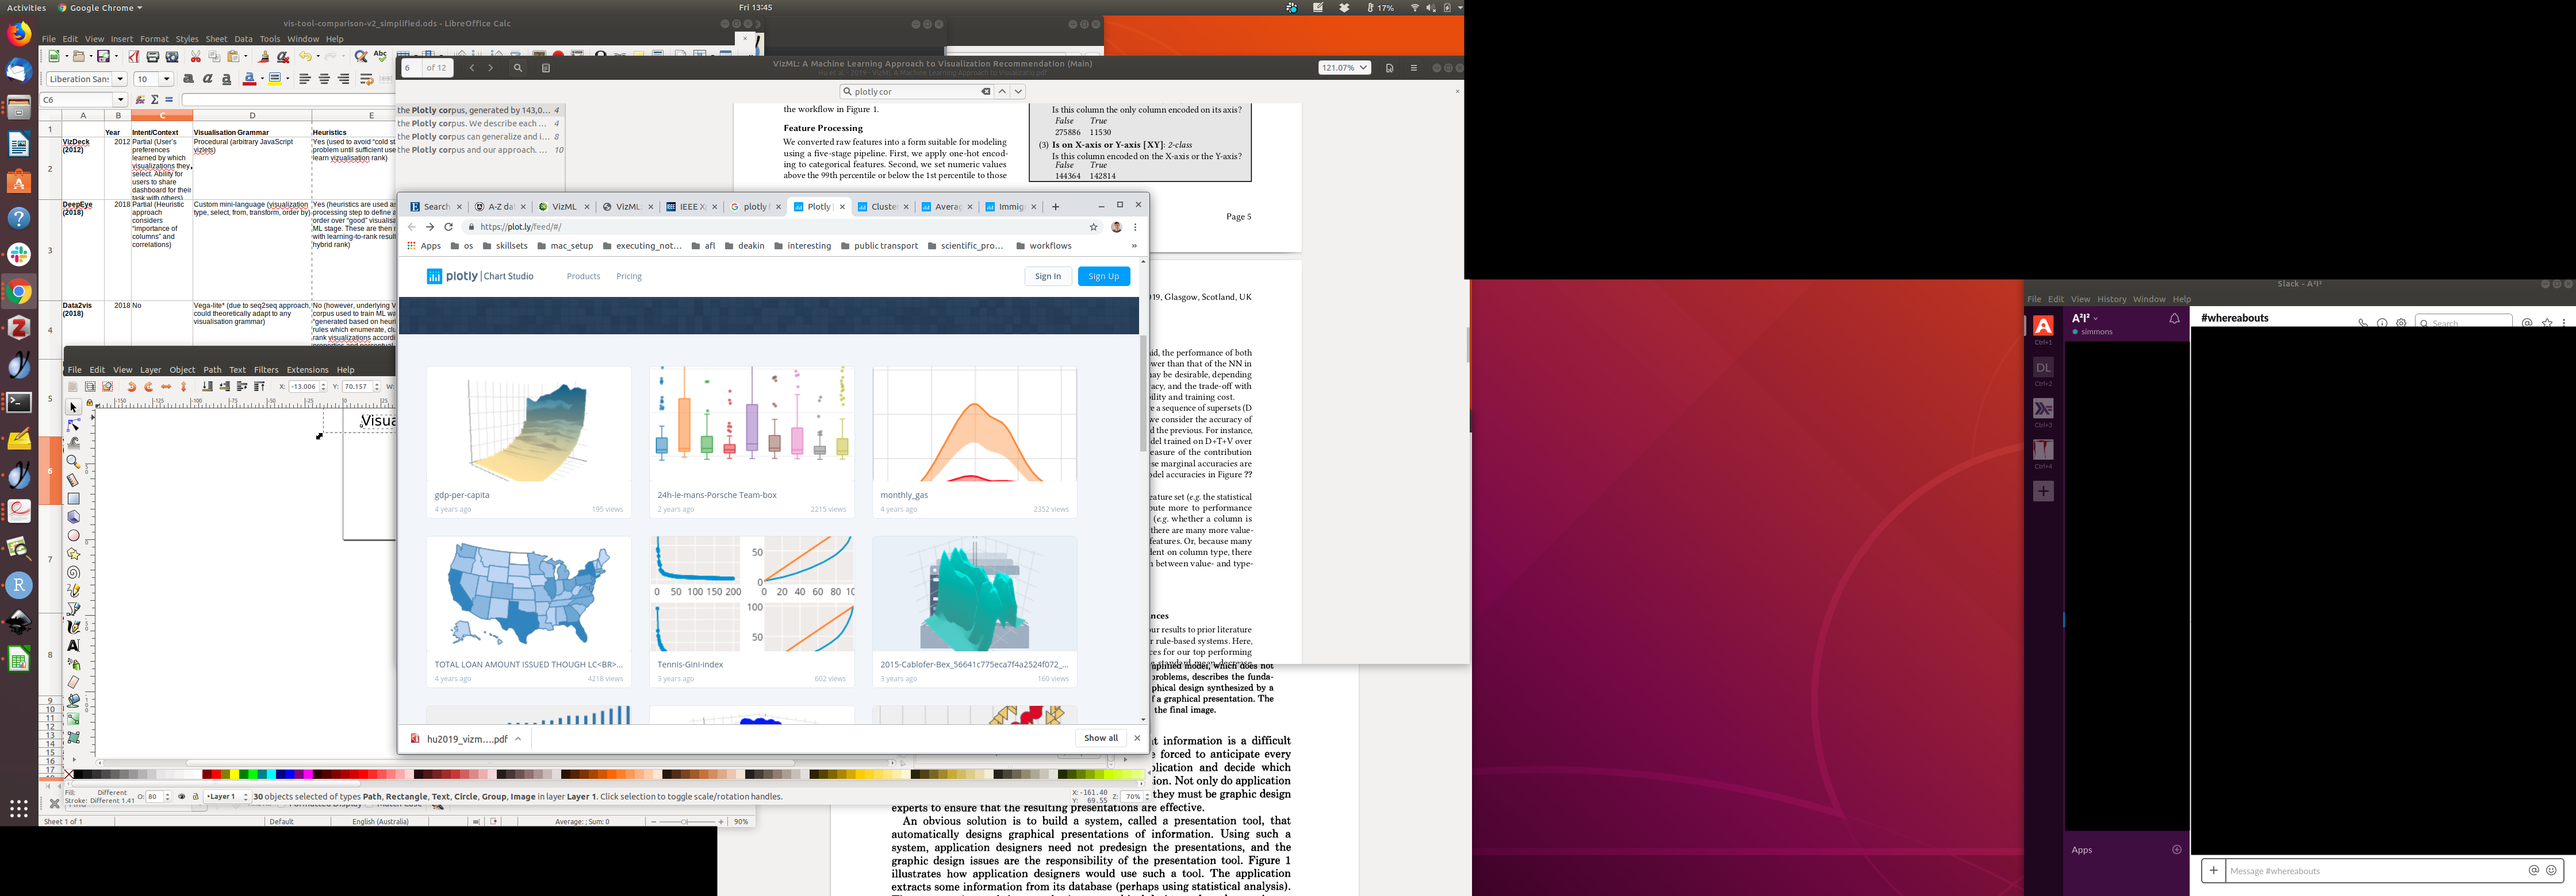Screen dimensions: 2576x896
Task: Open the PDF viewer search magnifier
Action: click(x=518, y=68)
